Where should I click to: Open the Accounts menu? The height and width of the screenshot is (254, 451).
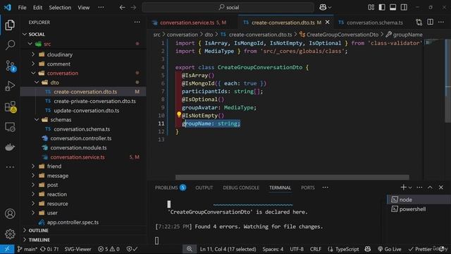(x=10, y=214)
